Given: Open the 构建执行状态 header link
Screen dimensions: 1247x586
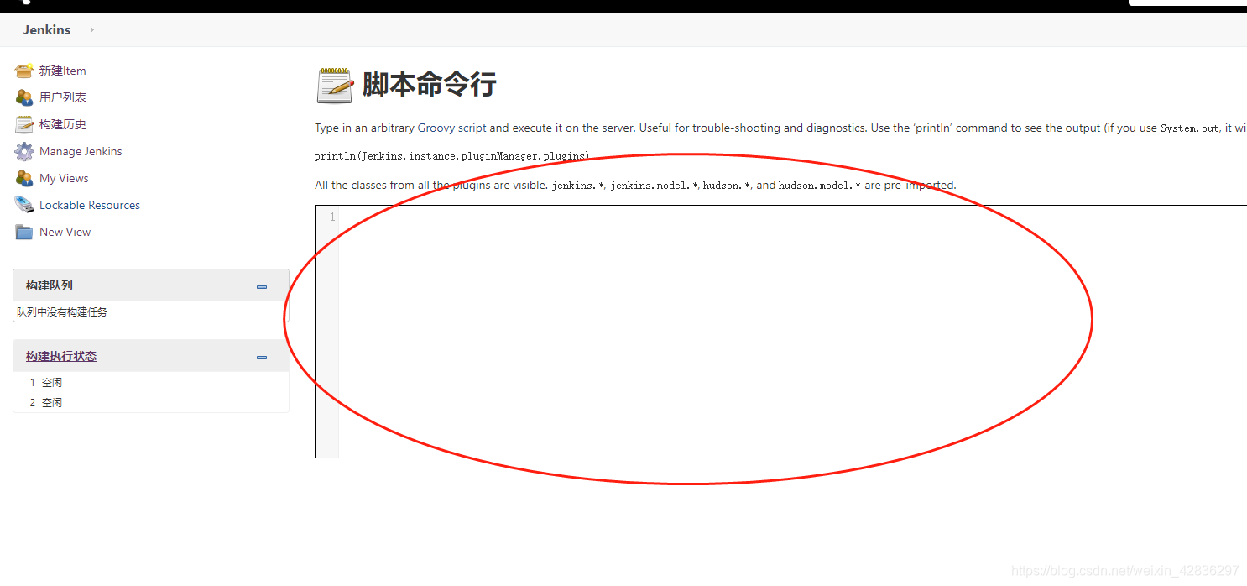Looking at the screenshot, I should 61,356.
